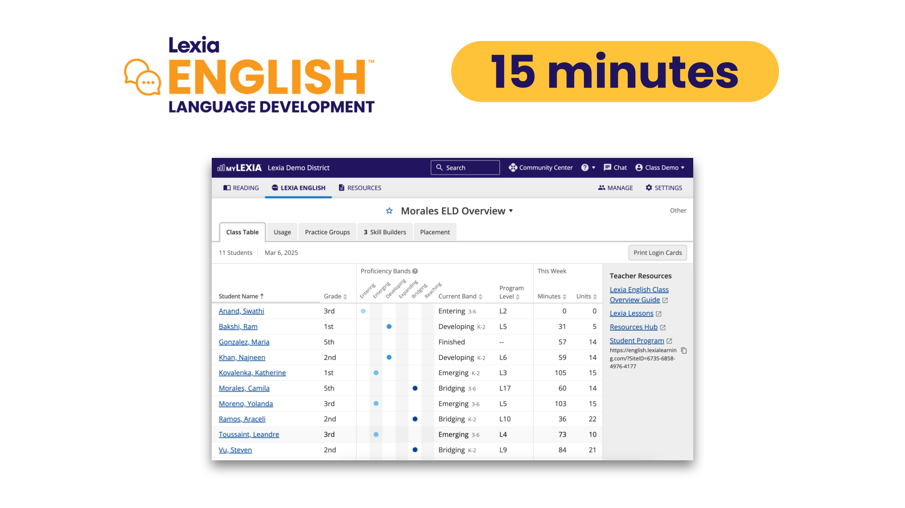
Task: Select the Class Table tab
Action: click(x=242, y=232)
